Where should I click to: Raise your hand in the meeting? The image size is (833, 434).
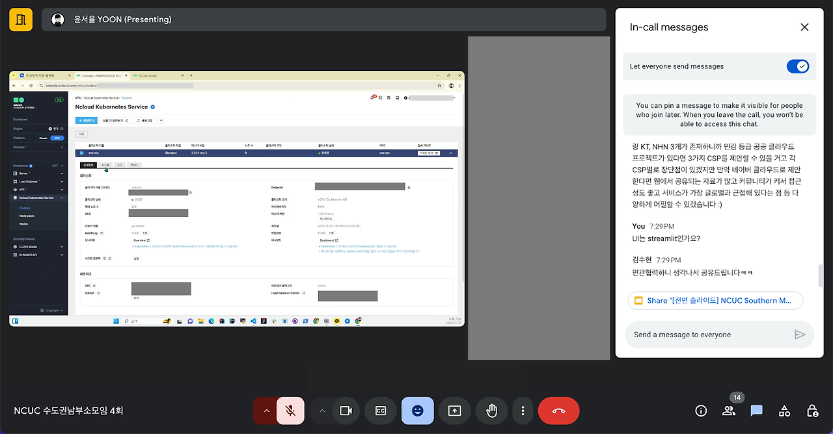click(x=492, y=411)
